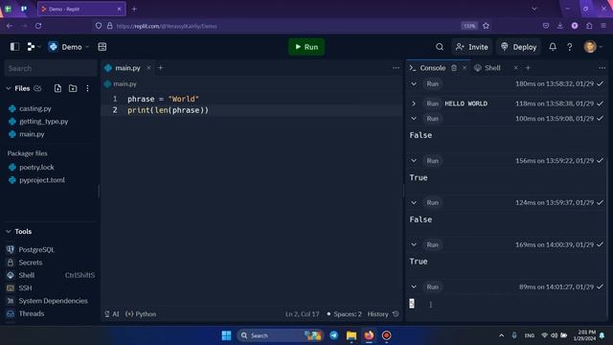Open the AI assistant in status bar
This screenshot has height=345, width=613.
click(x=112, y=314)
